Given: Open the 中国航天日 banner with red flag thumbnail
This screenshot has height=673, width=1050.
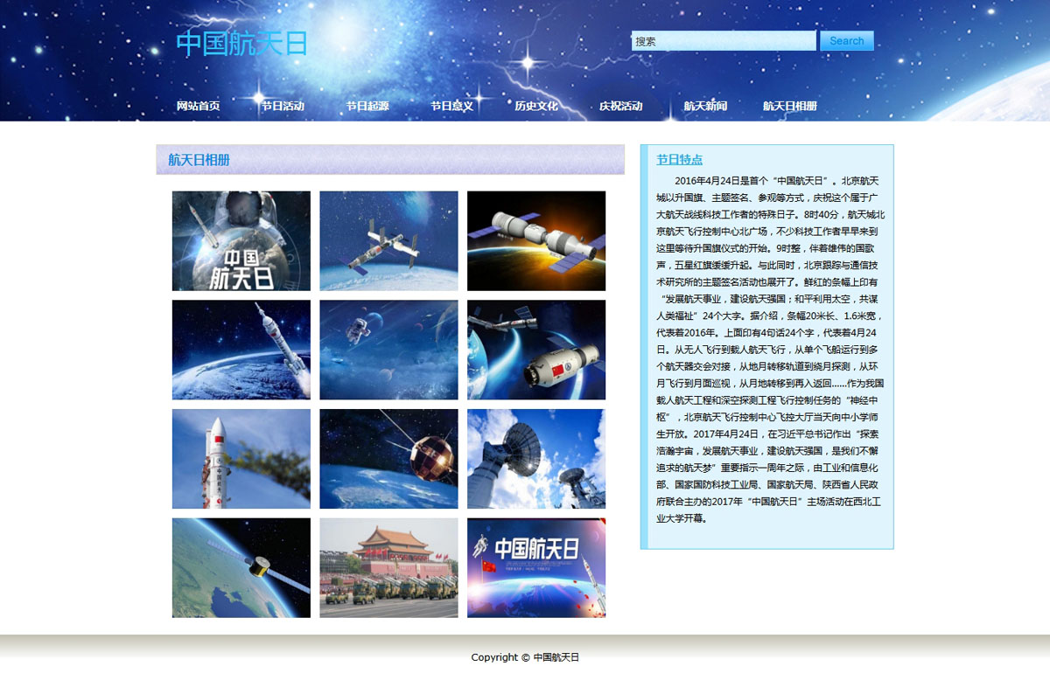Looking at the screenshot, I should tap(536, 568).
